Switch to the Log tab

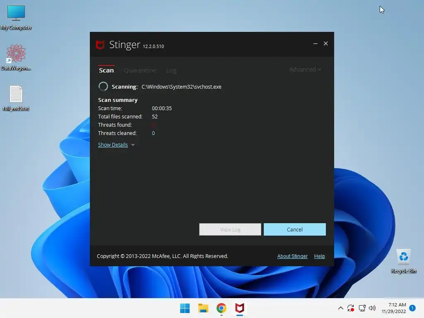tap(171, 70)
